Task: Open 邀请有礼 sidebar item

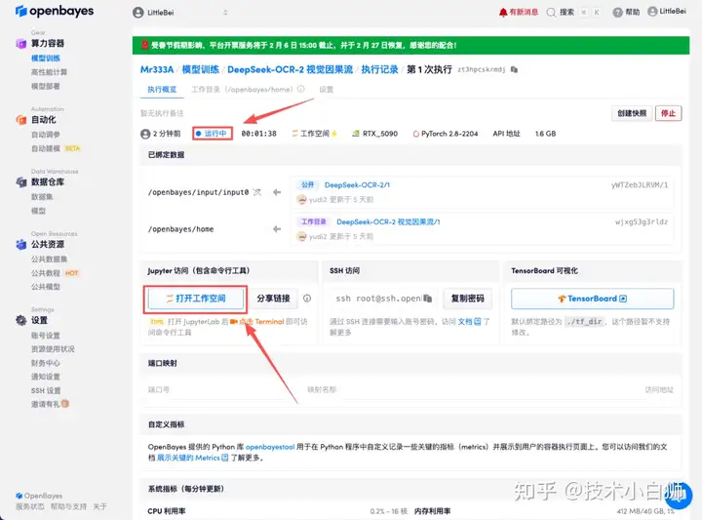Action: tap(50, 404)
